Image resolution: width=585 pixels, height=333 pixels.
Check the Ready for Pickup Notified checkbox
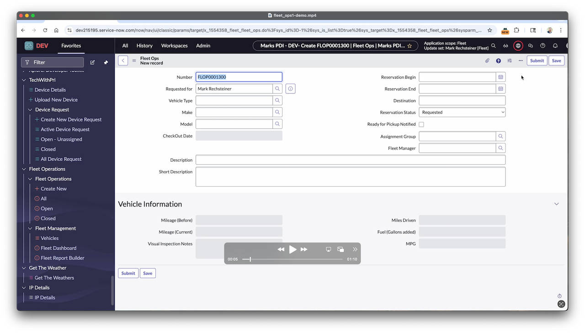421,124
